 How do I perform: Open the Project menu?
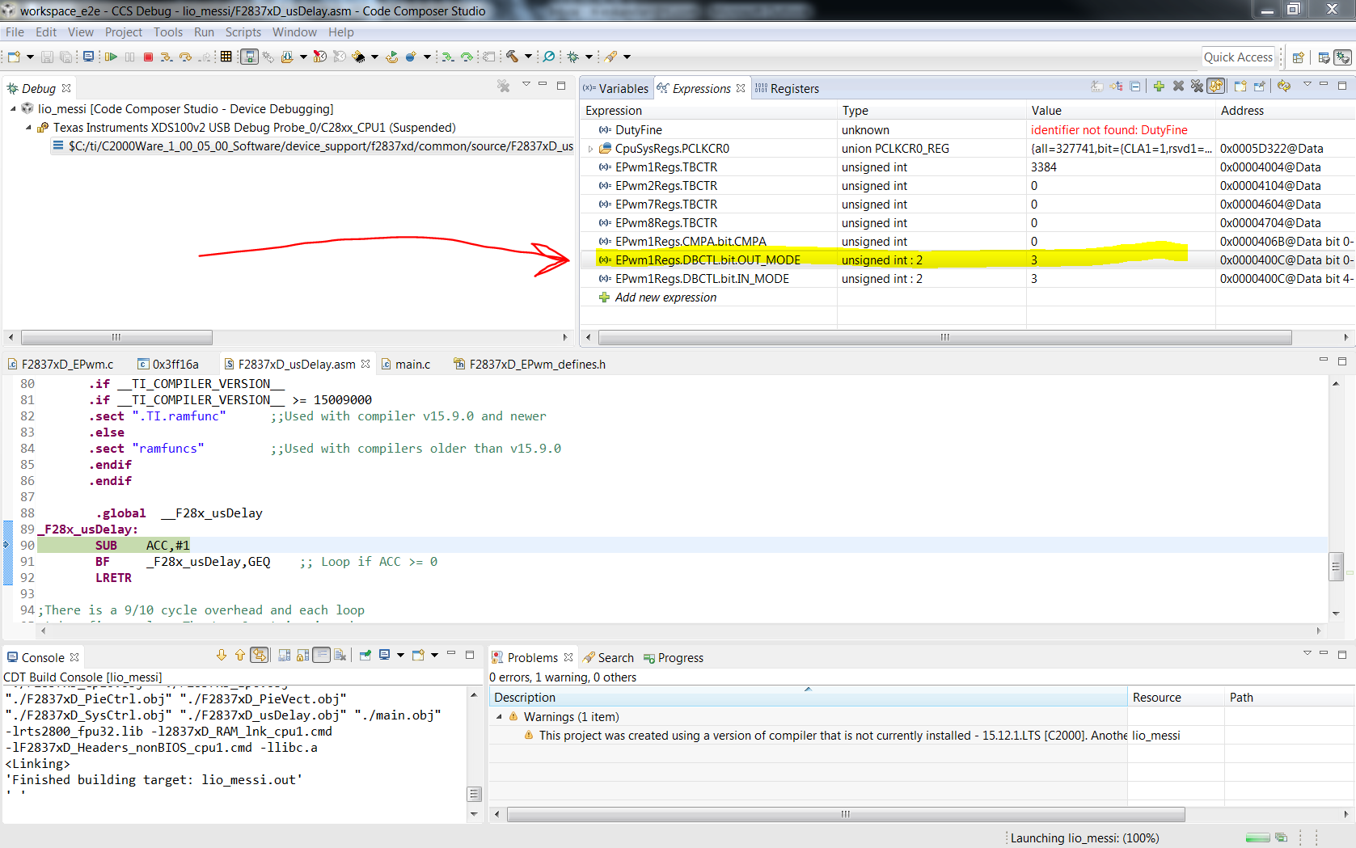coord(123,32)
